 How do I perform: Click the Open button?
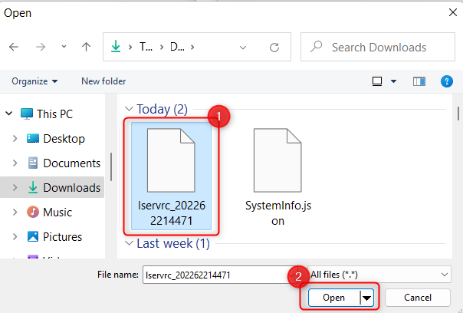click(333, 297)
